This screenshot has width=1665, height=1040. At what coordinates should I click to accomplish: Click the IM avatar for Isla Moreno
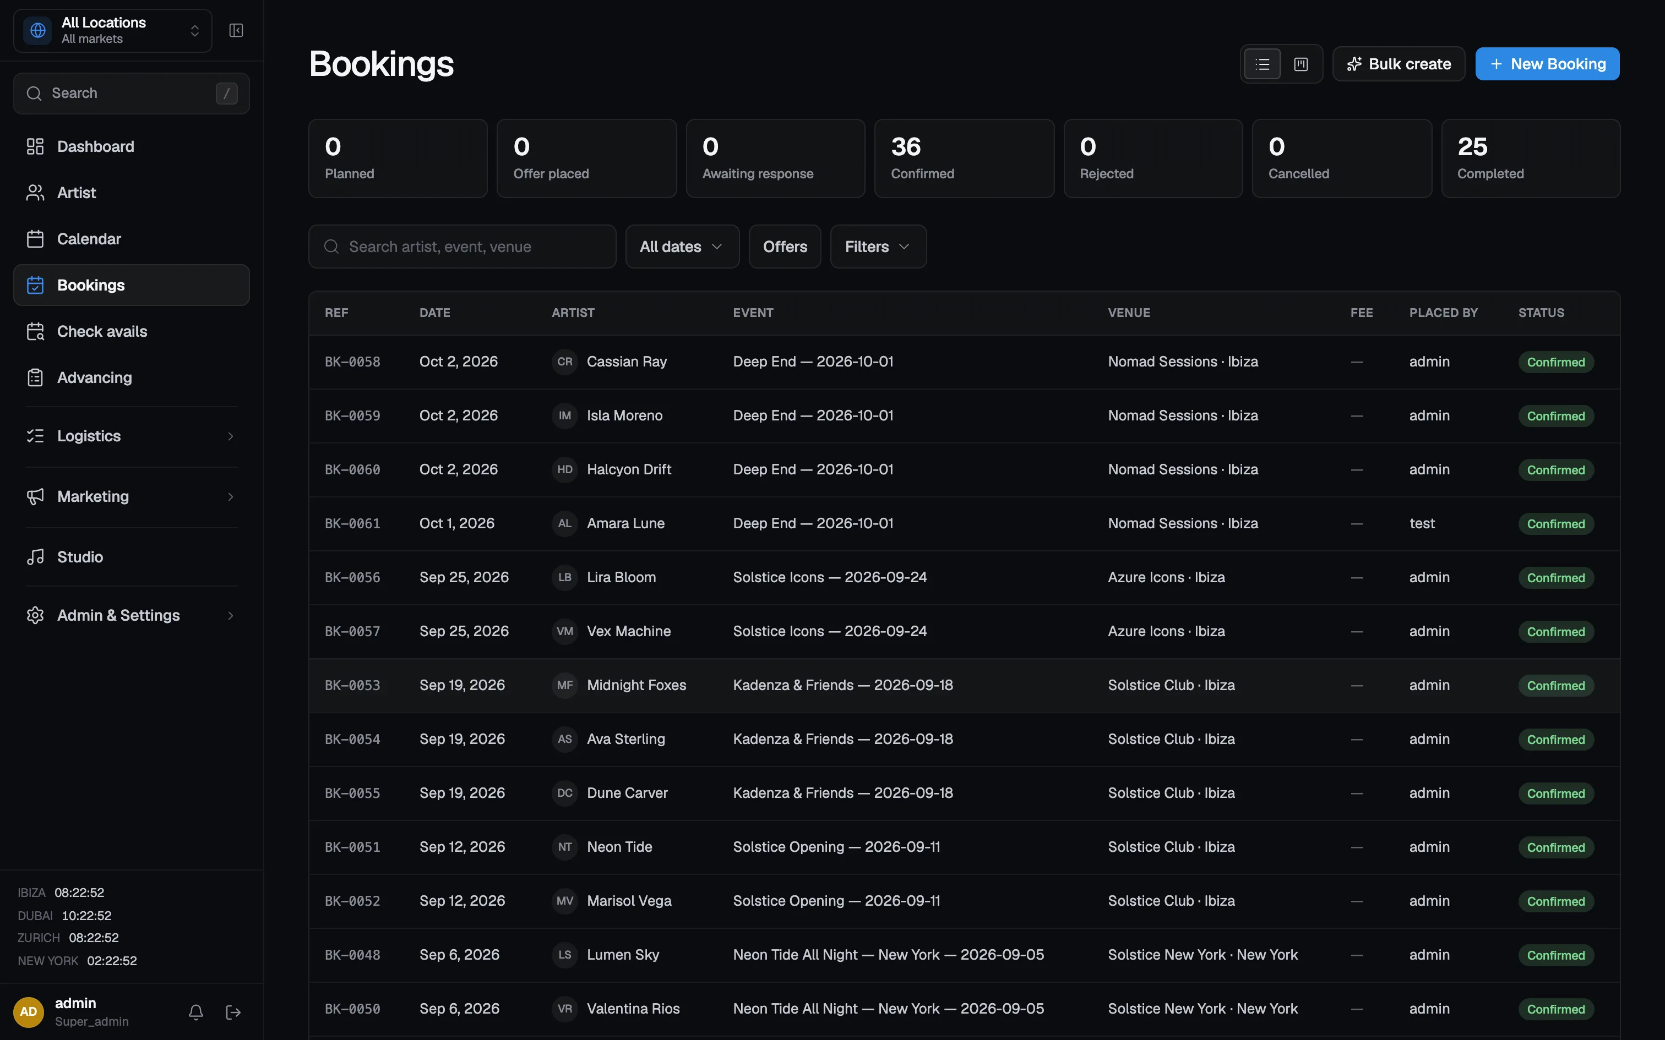click(565, 415)
